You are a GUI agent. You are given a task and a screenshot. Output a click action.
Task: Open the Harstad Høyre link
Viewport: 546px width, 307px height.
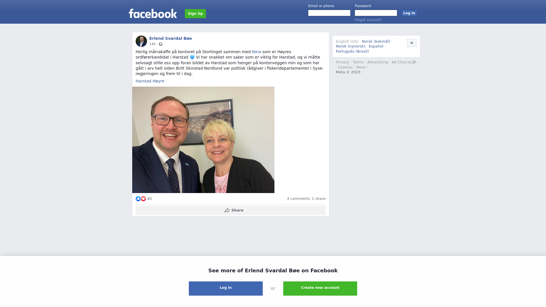[x=150, y=81]
